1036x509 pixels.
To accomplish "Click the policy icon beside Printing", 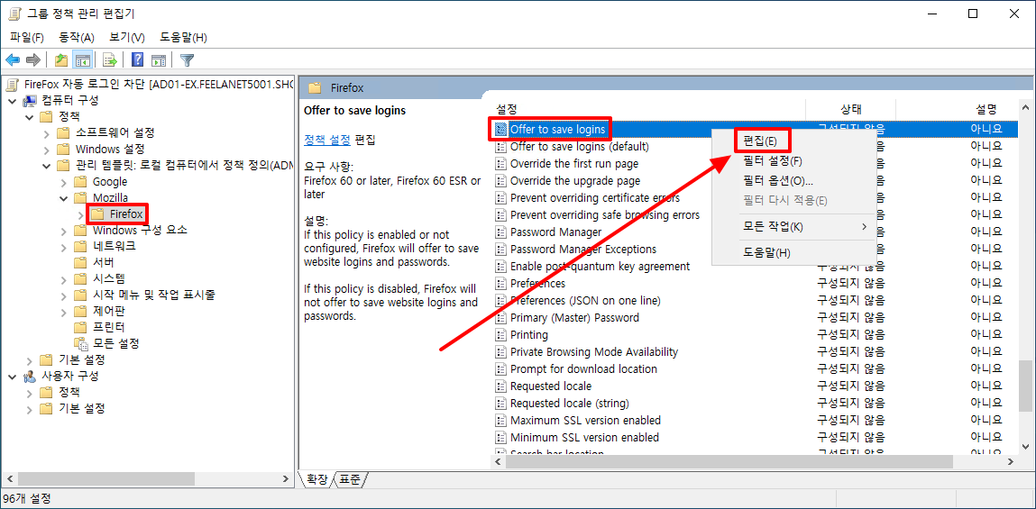I will 500,335.
